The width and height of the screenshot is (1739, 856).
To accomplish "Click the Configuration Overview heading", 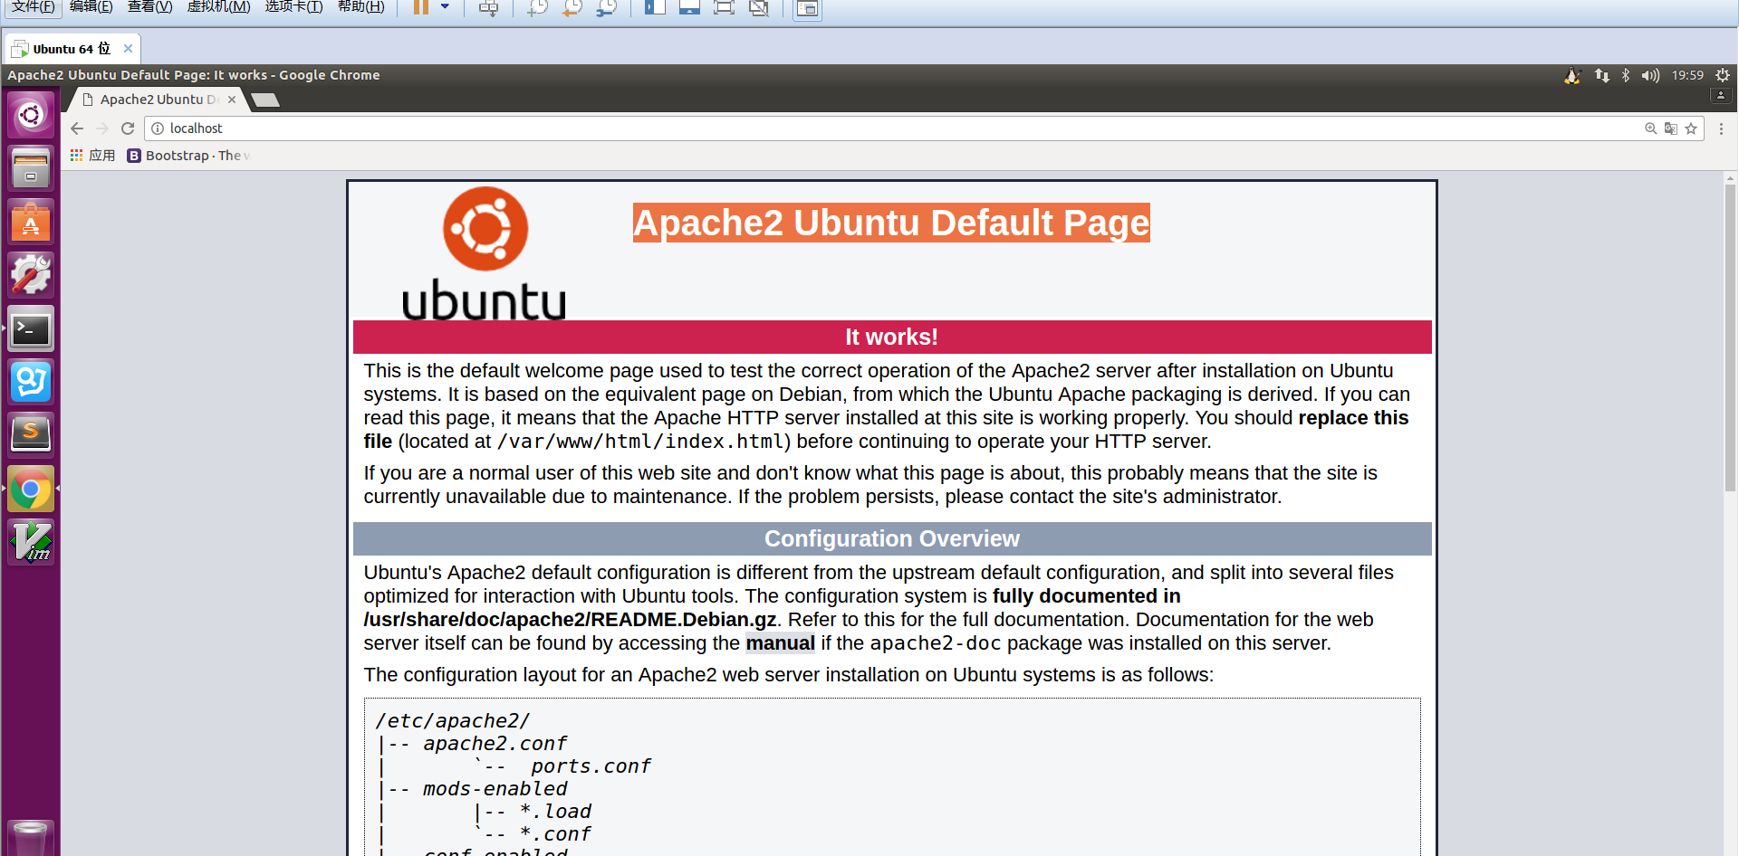I will [x=892, y=538].
